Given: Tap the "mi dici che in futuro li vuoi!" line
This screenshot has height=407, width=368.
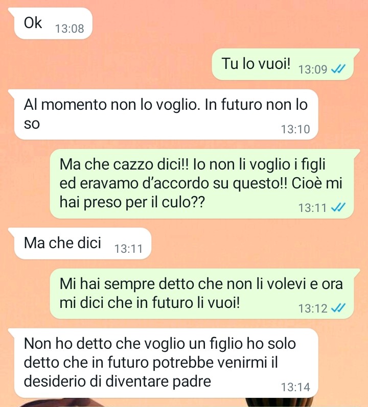Looking at the screenshot, I should click(x=150, y=303).
